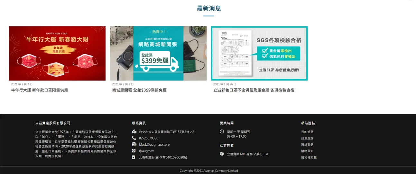Click the email icon beside Mask@augmax.store
Viewport: 416px width, 174px height.
coord(134,144)
